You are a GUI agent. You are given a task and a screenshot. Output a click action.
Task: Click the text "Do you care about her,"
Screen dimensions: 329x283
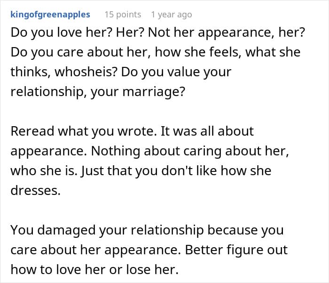81,53
